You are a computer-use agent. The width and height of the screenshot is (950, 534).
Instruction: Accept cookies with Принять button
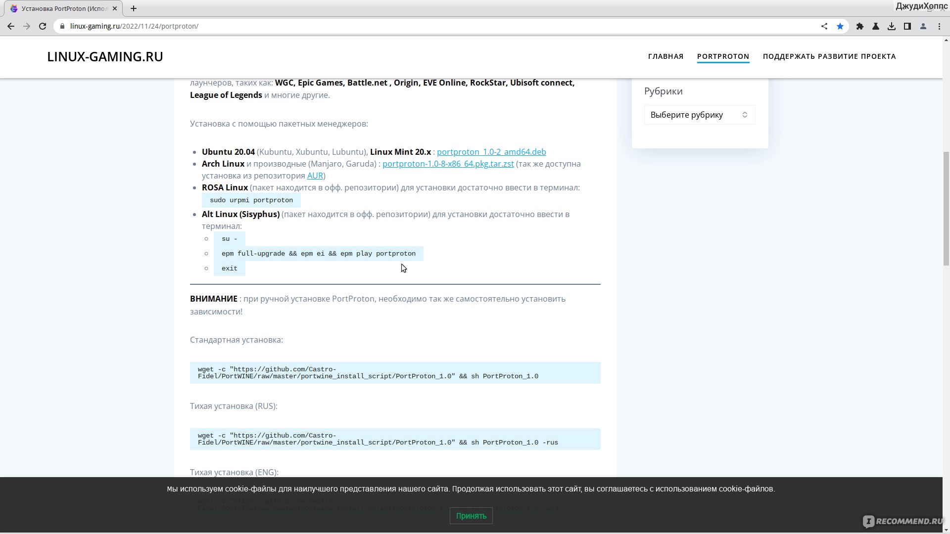pos(471,516)
